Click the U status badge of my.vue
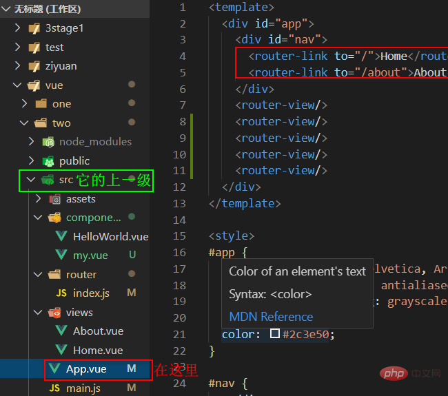 tap(132, 255)
